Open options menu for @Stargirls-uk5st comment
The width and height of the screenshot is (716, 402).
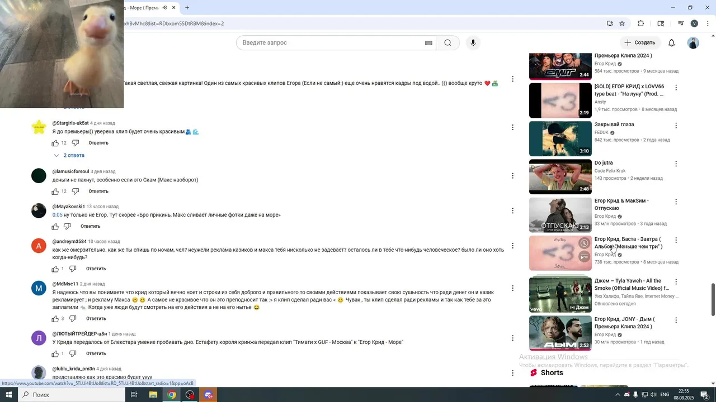(x=512, y=127)
